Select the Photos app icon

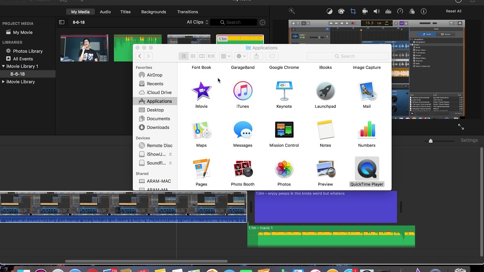point(284,169)
